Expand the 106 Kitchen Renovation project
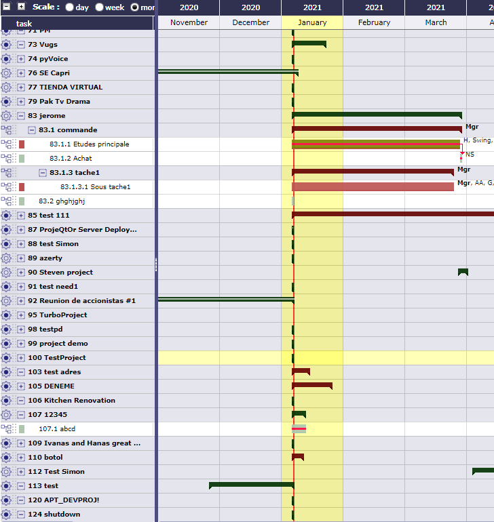494x522 pixels. (21, 401)
